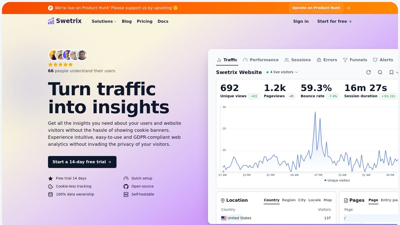The image size is (400, 225).
Task: Click the Pages document icon
Action: [x=346, y=200]
